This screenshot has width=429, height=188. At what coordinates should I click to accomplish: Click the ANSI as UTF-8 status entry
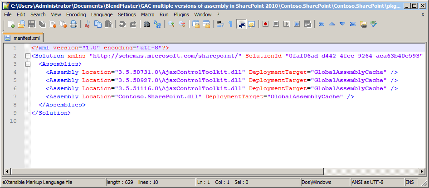coord(377,182)
